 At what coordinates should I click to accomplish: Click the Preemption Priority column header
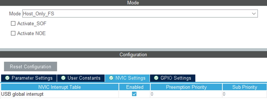pos(186,87)
